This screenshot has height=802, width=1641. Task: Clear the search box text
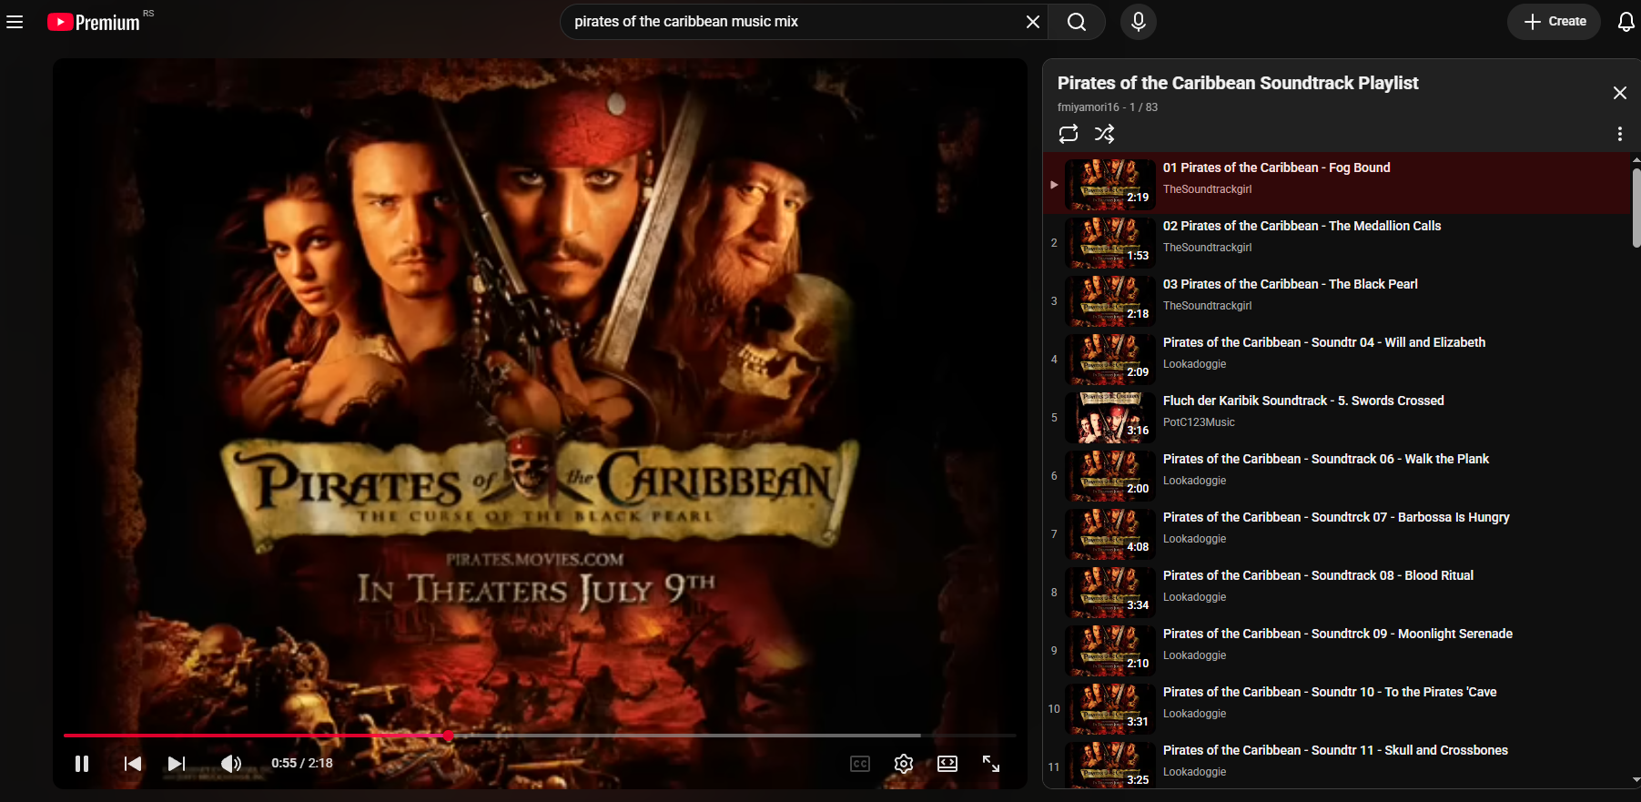point(1033,22)
